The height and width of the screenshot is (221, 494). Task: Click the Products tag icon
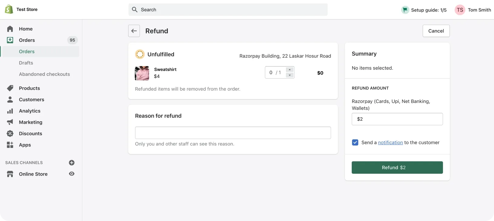(10, 88)
